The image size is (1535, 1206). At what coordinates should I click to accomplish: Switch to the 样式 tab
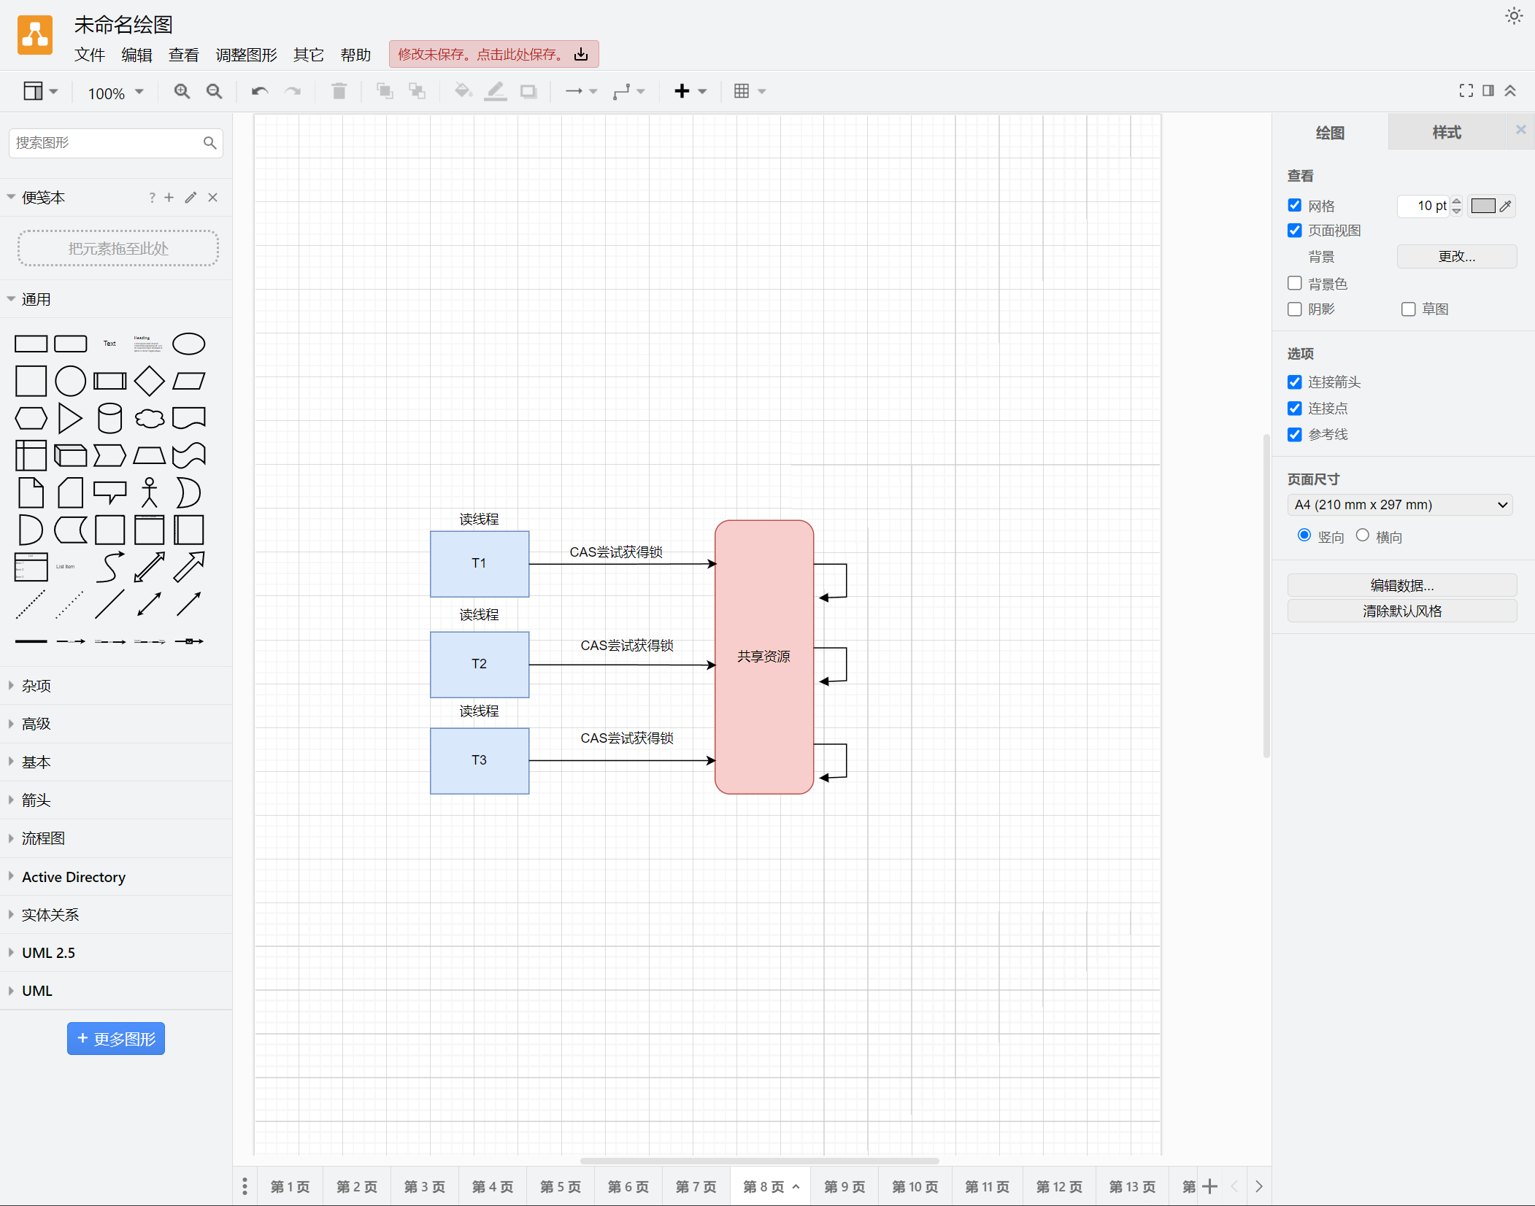[1446, 133]
